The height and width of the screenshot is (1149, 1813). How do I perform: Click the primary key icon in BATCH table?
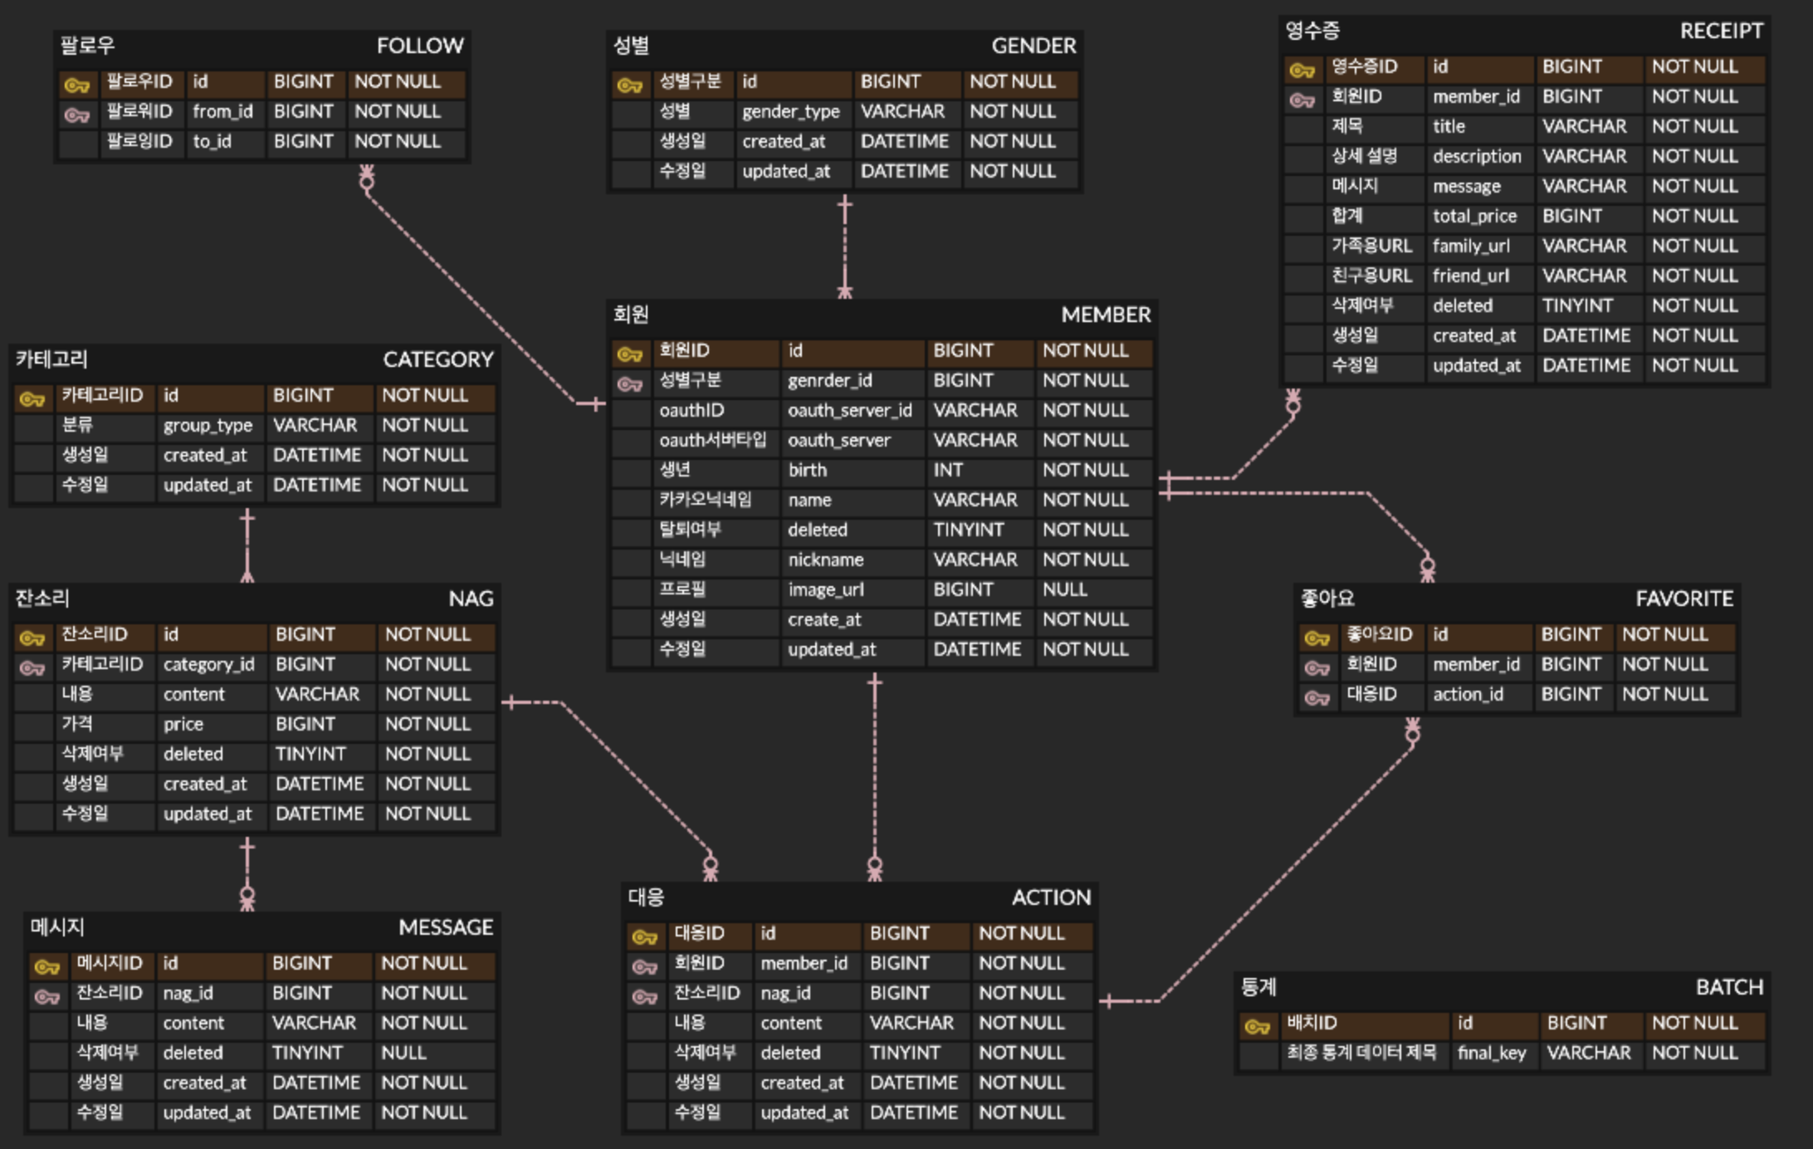pyautogui.click(x=1257, y=1026)
